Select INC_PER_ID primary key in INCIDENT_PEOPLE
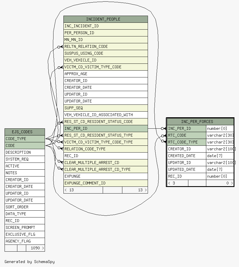The width and height of the screenshot is (239, 267). pyautogui.click(x=106, y=129)
